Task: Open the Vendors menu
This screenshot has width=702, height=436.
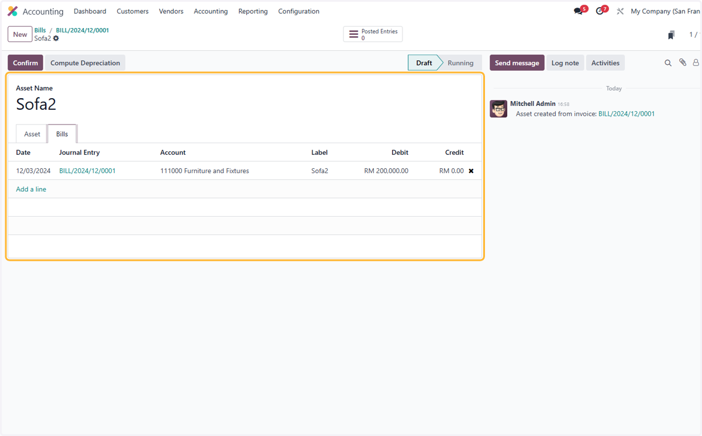Action: (171, 11)
